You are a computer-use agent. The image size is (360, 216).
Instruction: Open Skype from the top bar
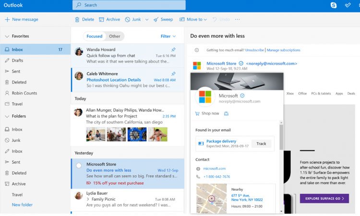[334, 5]
